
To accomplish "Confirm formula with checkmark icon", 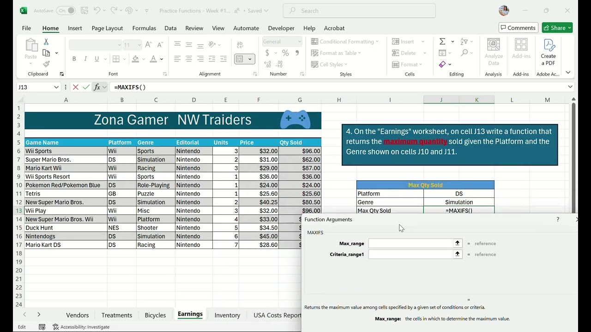I will 86,87.
